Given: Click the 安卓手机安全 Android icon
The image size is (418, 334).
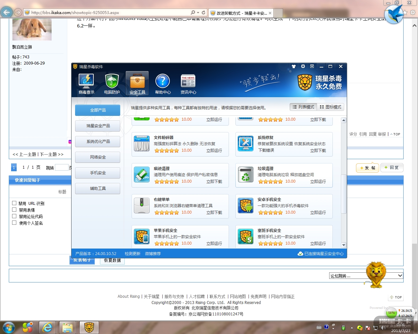Looking at the screenshot, I should point(246,206).
